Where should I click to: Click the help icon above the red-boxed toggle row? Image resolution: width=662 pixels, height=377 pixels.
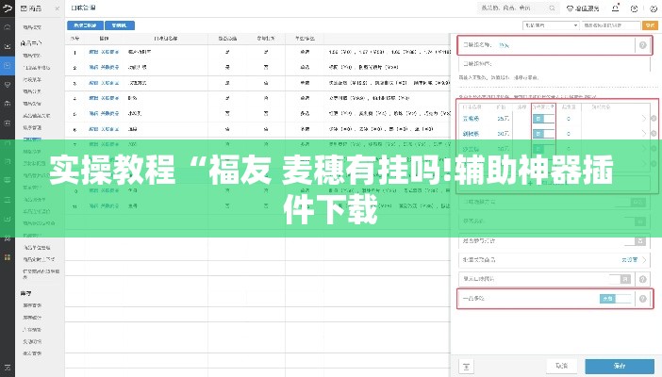click(642, 279)
